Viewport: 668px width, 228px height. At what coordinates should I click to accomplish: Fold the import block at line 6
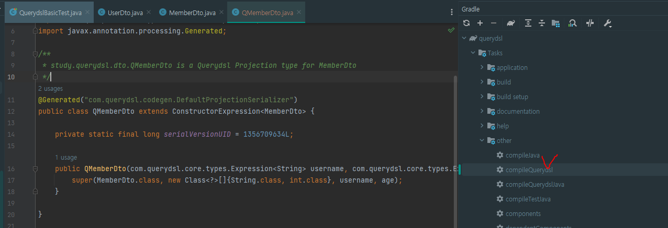(35, 31)
